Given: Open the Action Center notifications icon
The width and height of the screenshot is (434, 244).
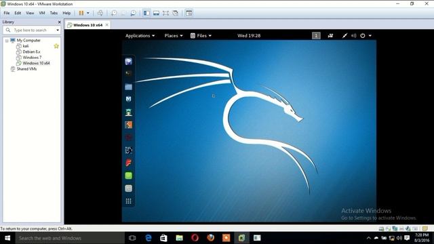Looking at the screenshot, I should pyautogui.click(x=407, y=238).
